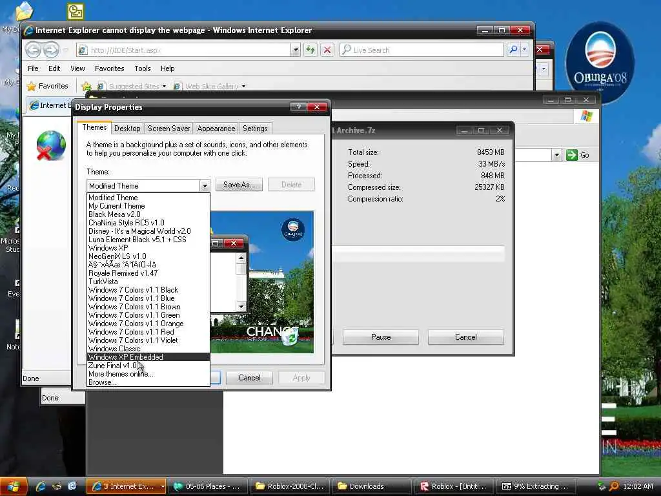The width and height of the screenshot is (661, 496).
Task: Click the Save As... button
Action: coord(239,185)
